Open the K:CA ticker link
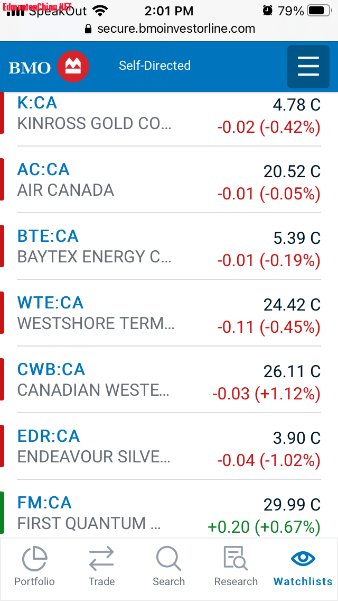This screenshot has width=338, height=601. pyautogui.click(x=37, y=103)
